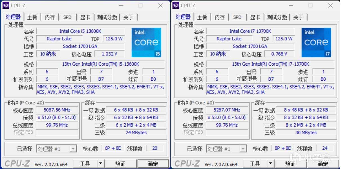Click CPU-Z app icon in right window title bar
The width and height of the screenshot is (341, 169).
[x=176, y=5]
